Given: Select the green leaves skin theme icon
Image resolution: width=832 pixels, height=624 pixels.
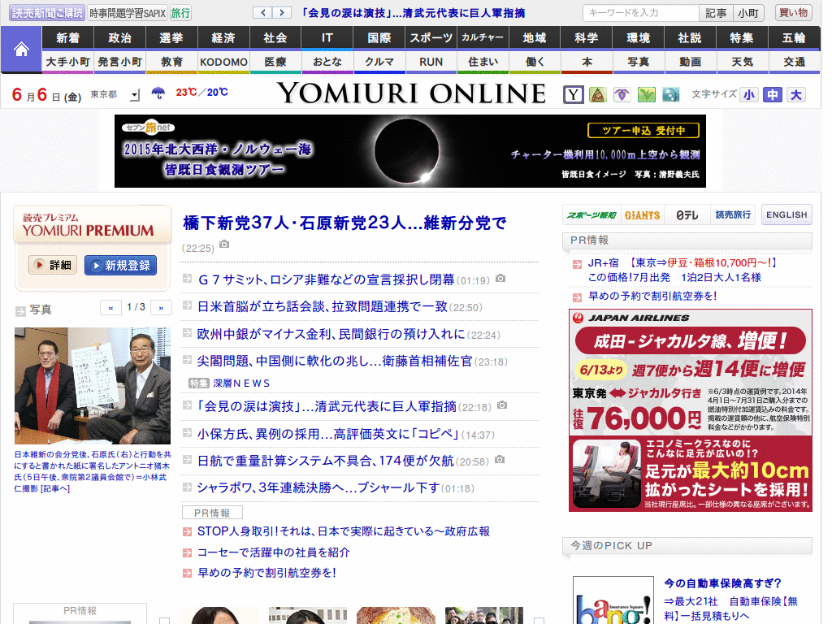Looking at the screenshot, I should [x=646, y=94].
